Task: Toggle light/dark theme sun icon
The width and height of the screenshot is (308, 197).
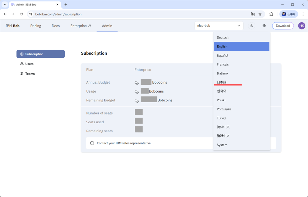Action: click(252, 26)
